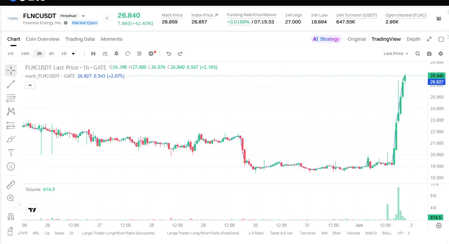Toggle the EMA indicator

coord(337,233)
